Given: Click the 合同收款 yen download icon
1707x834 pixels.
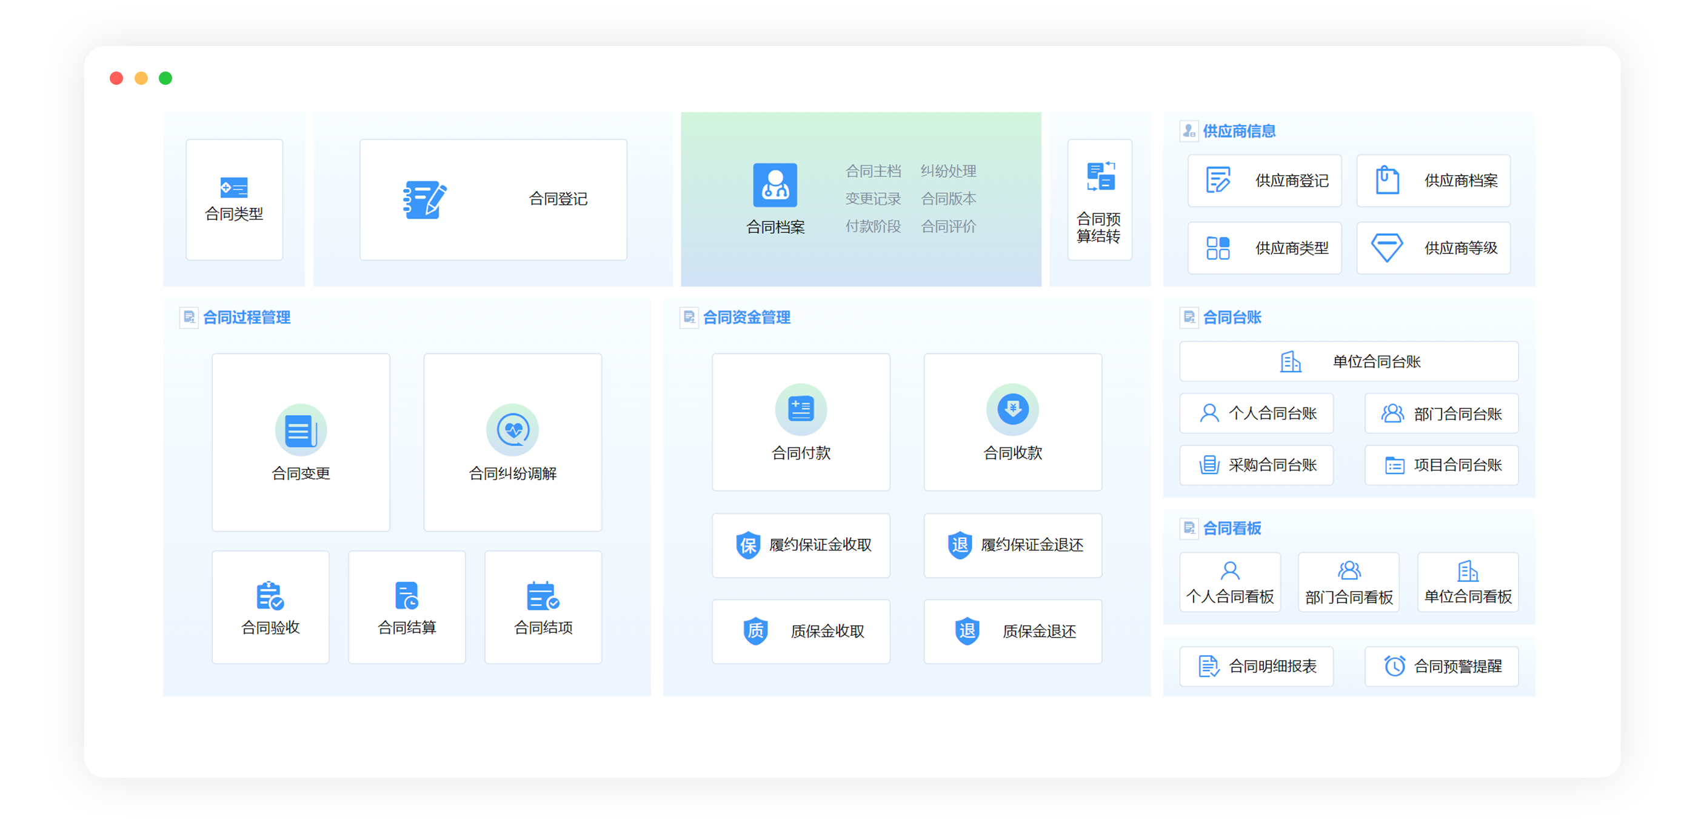Looking at the screenshot, I should [1012, 409].
